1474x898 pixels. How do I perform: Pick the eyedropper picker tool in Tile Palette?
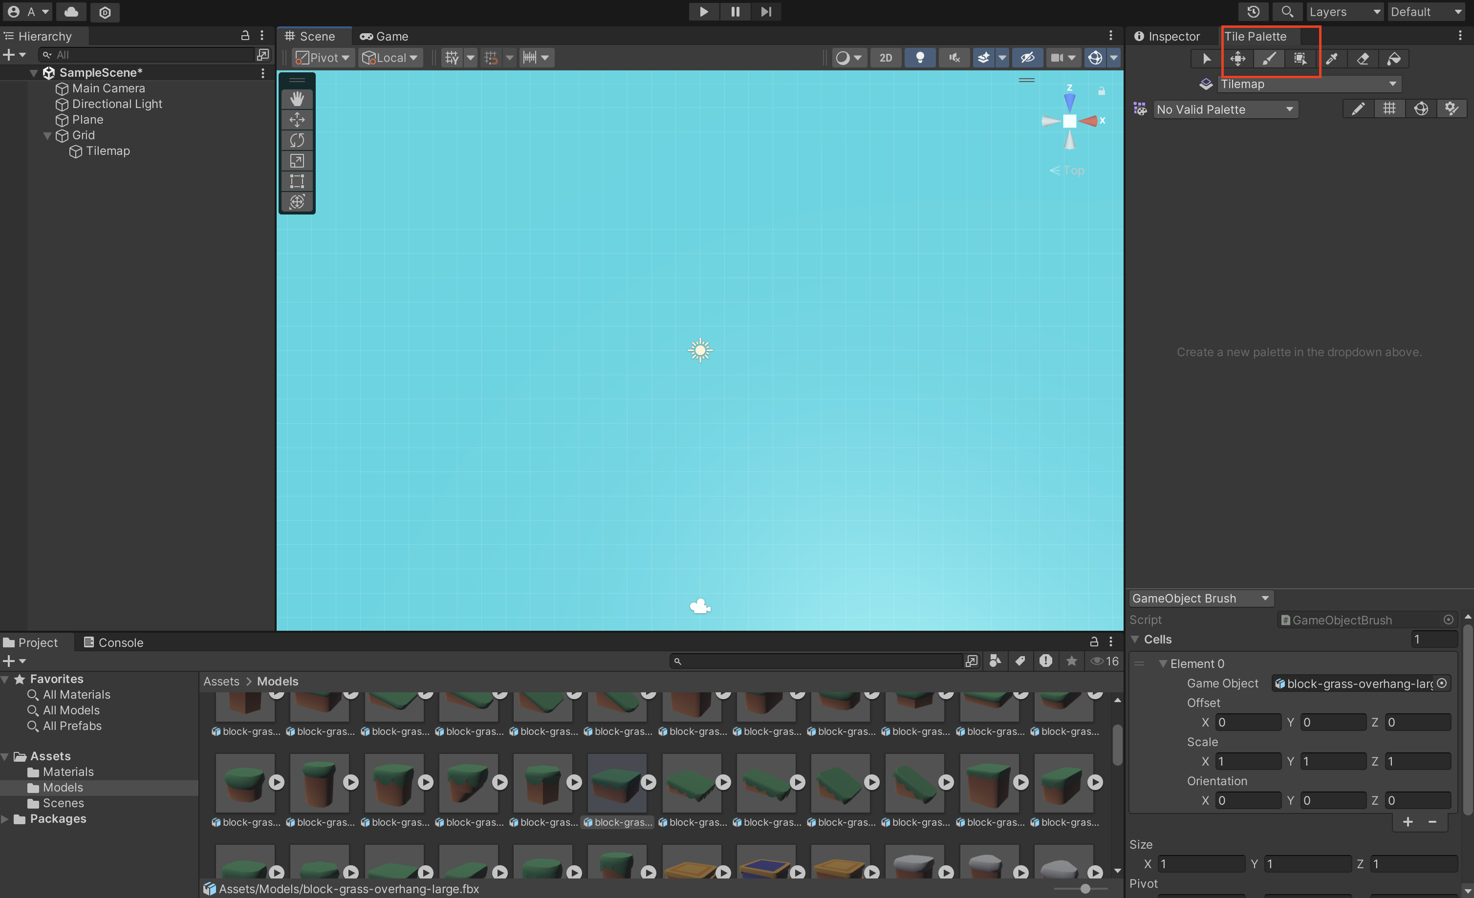[1332, 59]
